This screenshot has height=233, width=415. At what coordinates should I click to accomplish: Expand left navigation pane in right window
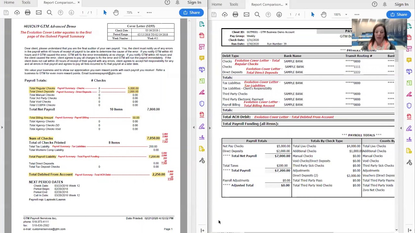(209, 128)
